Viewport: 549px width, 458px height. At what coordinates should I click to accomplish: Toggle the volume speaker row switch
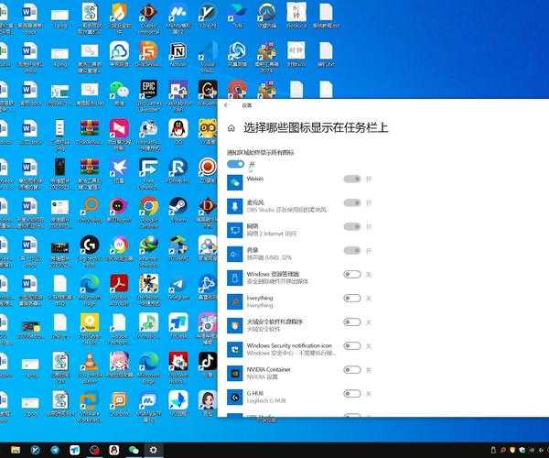pyautogui.click(x=352, y=251)
